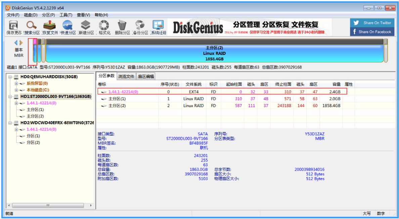Start the 系统迁移 system migration tool

pos(158,28)
